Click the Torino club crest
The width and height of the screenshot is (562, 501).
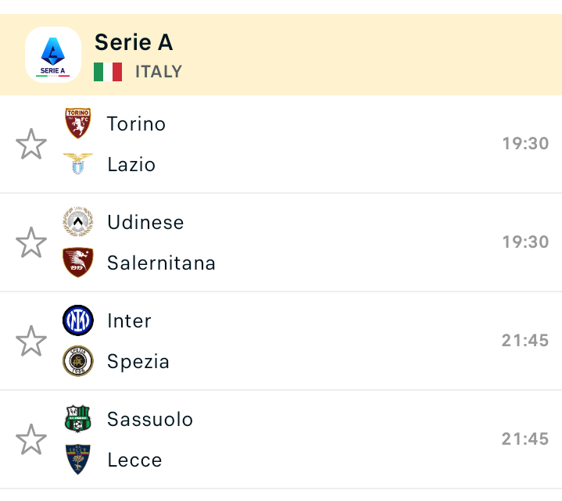tap(78, 123)
